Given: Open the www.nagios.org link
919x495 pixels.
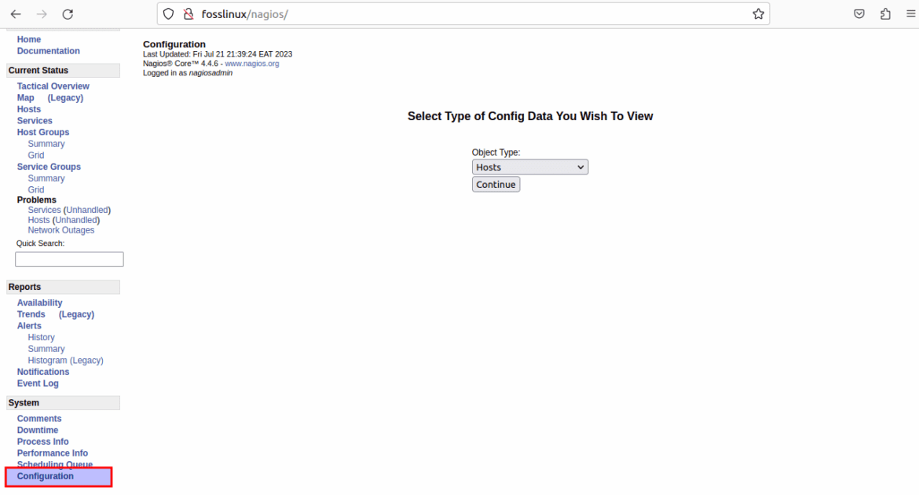Looking at the screenshot, I should tap(251, 64).
